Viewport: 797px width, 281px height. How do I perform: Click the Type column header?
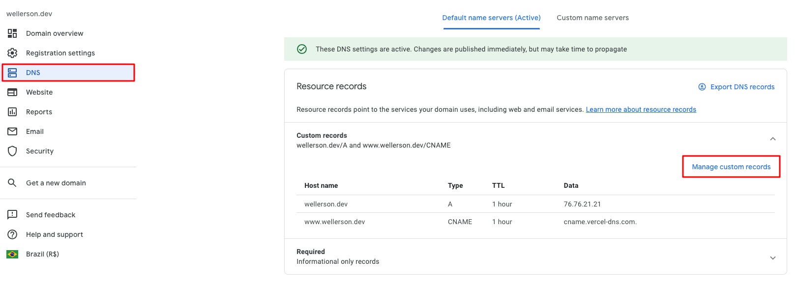(455, 185)
